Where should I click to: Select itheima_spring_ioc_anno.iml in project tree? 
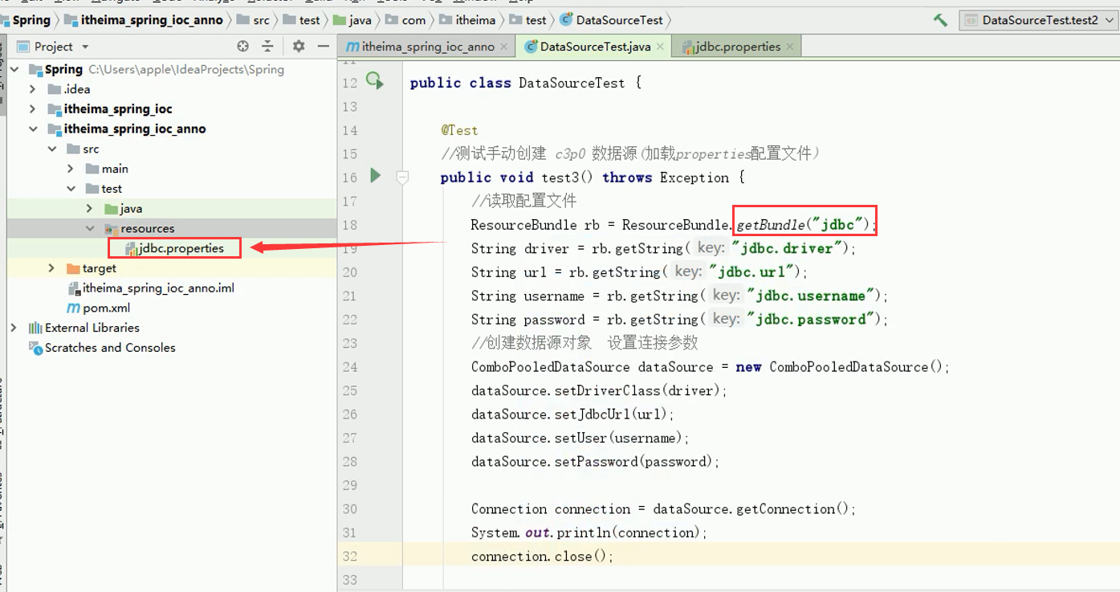[x=158, y=288]
